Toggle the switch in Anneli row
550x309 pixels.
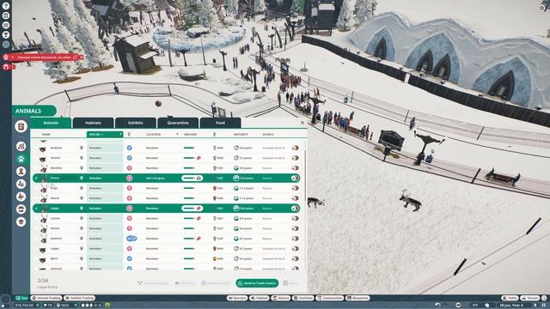coord(295,228)
